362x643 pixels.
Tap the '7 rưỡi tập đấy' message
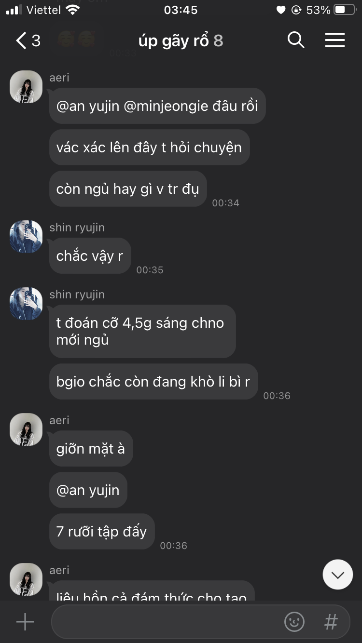pyautogui.click(x=102, y=532)
